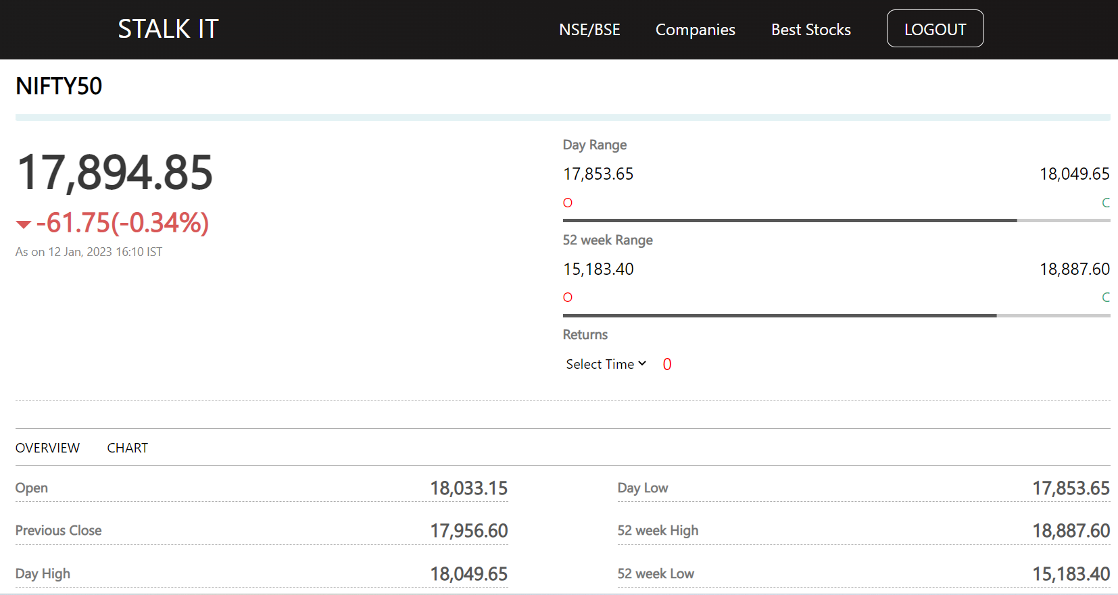The width and height of the screenshot is (1118, 595).
Task: Click the red down-arrow change indicator
Action: (x=24, y=224)
